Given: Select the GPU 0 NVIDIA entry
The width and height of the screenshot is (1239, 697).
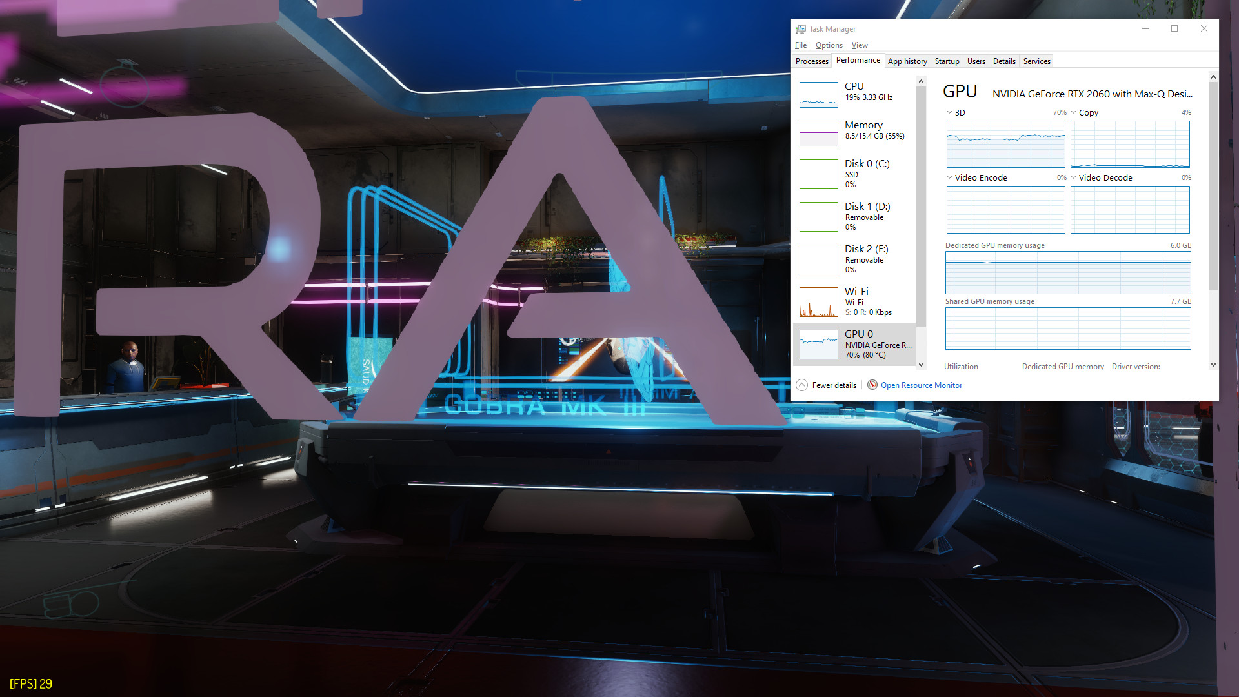Looking at the screenshot, I should (x=854, y=344).
